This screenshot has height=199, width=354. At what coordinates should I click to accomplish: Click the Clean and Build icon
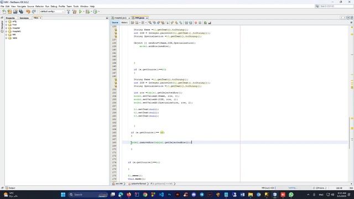click(74, 12)
